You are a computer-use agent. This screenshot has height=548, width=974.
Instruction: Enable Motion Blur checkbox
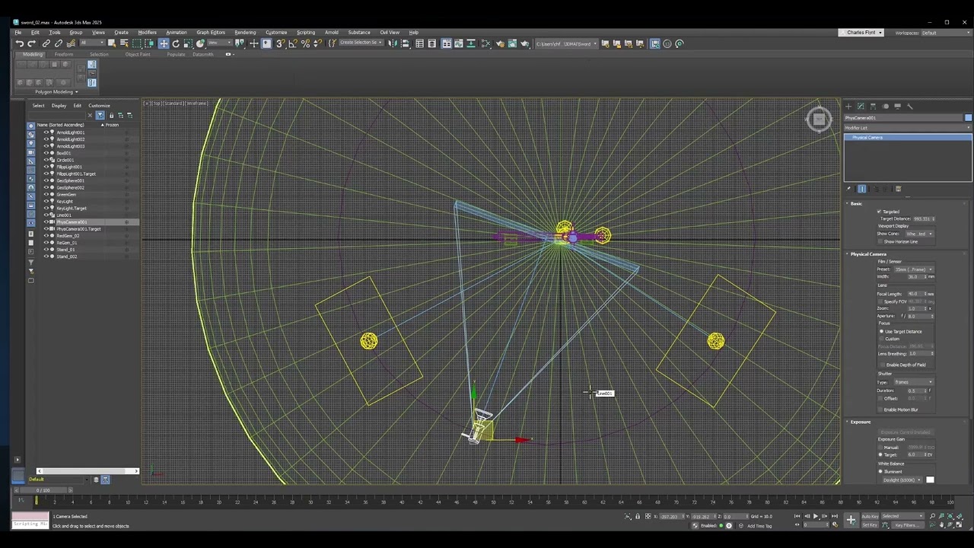[x=880, y=409]
